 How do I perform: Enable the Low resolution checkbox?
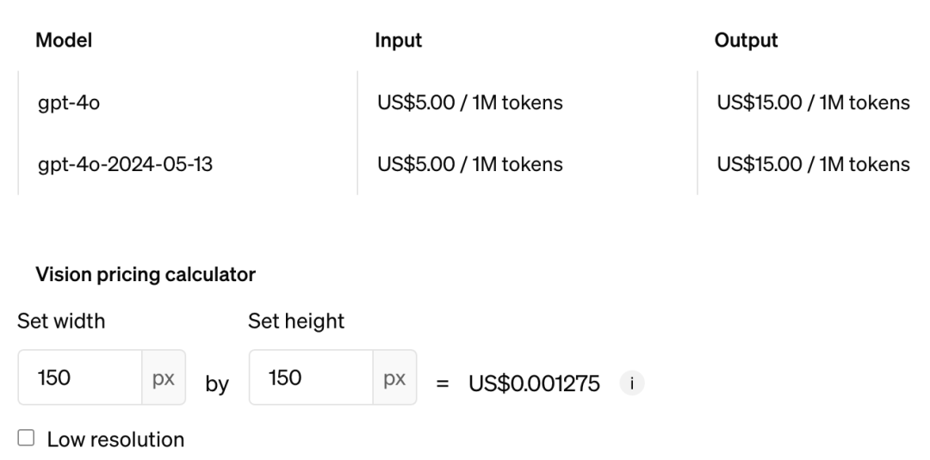click(27, 439)
